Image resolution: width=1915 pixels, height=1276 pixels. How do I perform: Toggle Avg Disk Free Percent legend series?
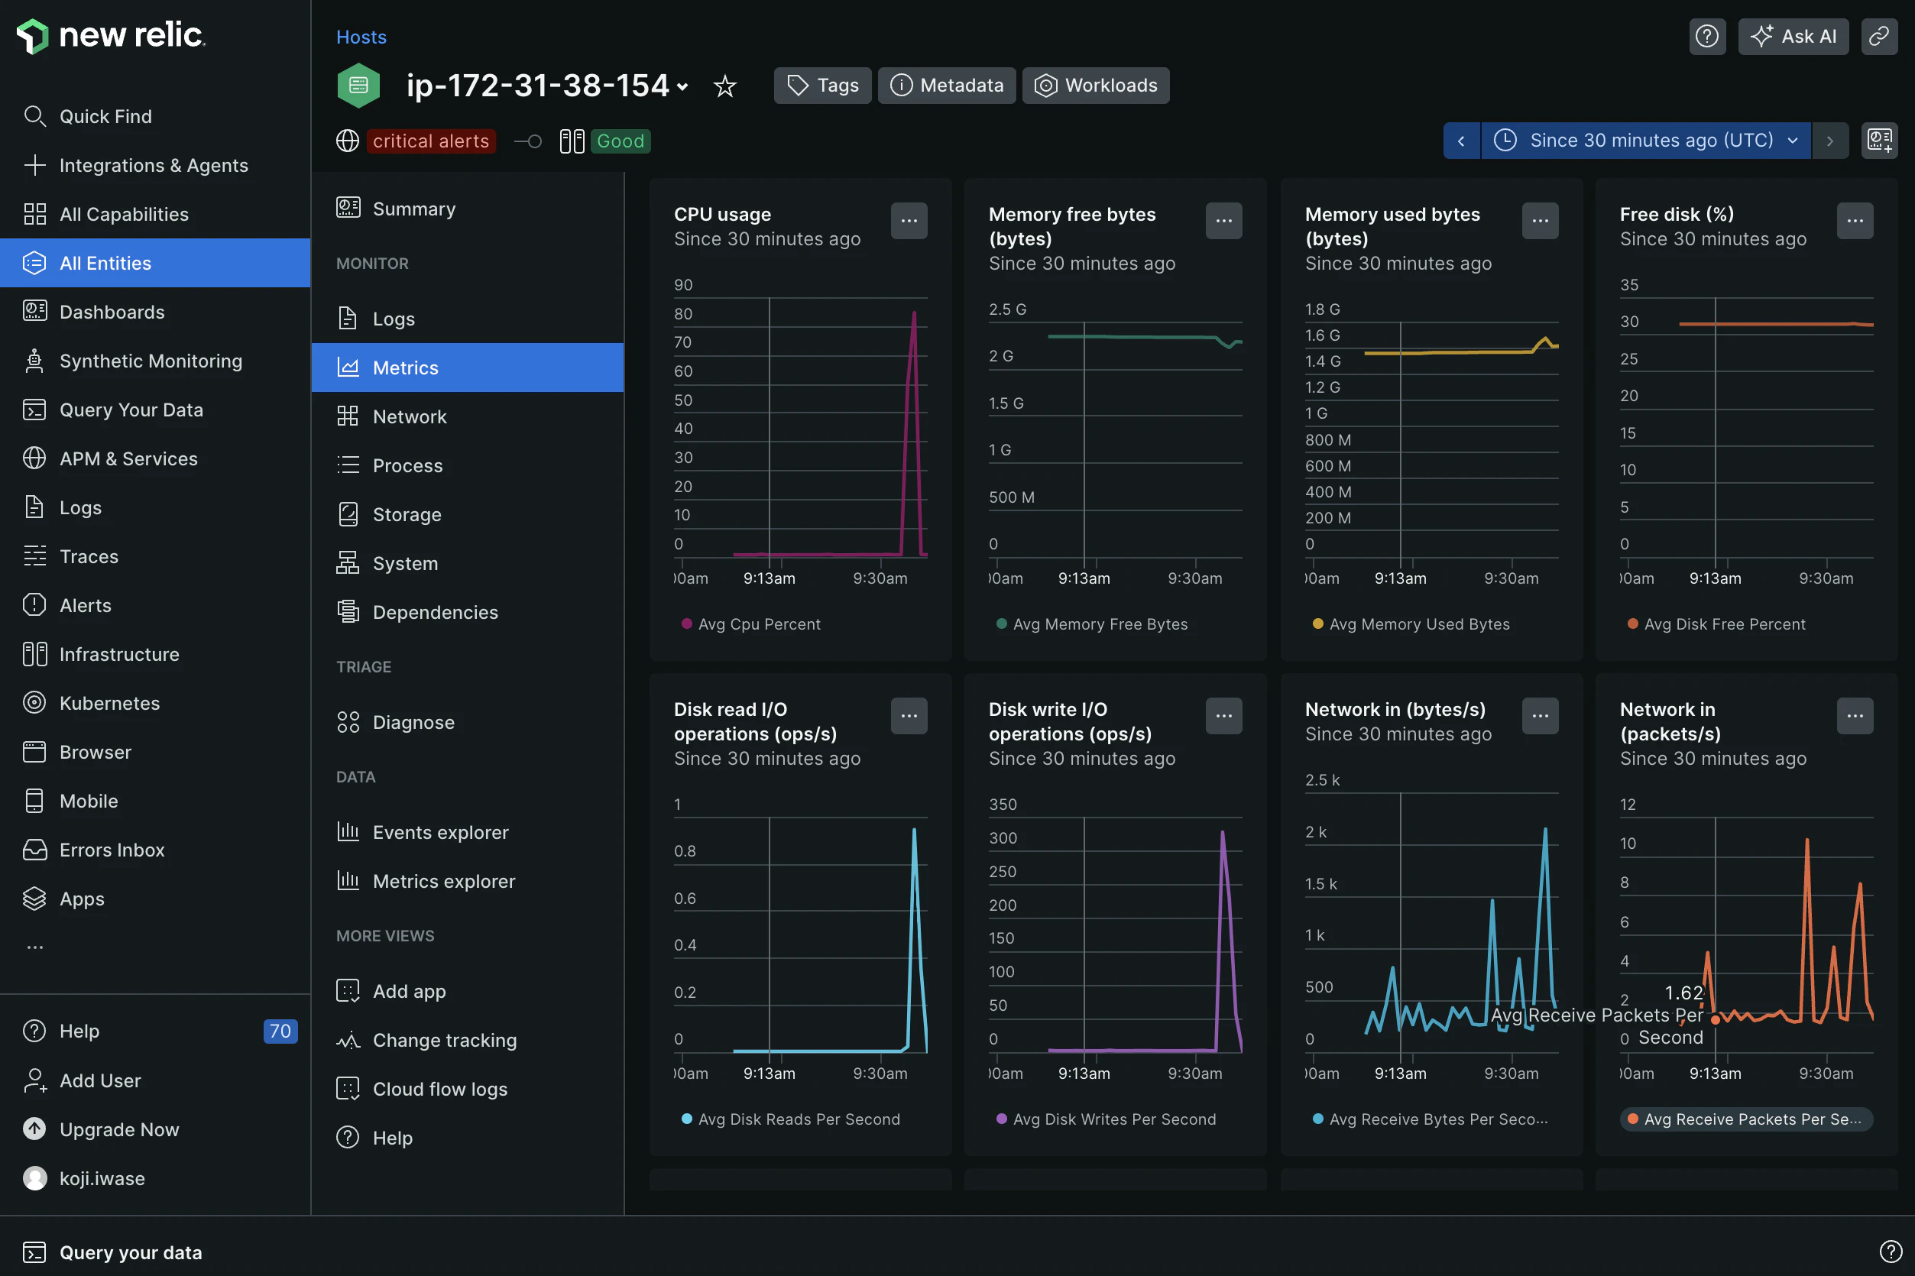click(x=1716, y=624)
